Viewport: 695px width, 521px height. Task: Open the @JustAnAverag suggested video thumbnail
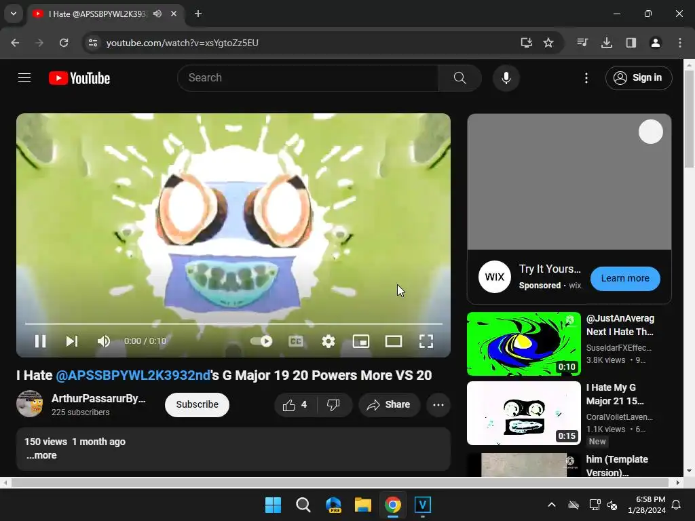[524, 344]
